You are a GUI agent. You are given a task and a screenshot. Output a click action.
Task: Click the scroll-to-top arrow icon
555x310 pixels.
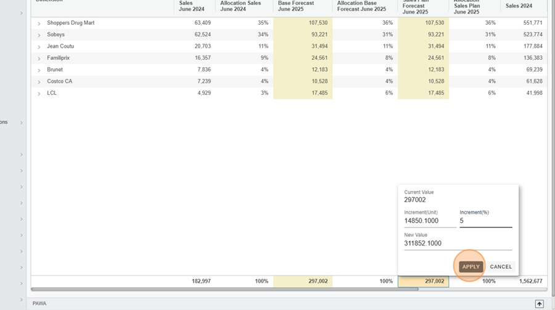[x=539, y=304]
